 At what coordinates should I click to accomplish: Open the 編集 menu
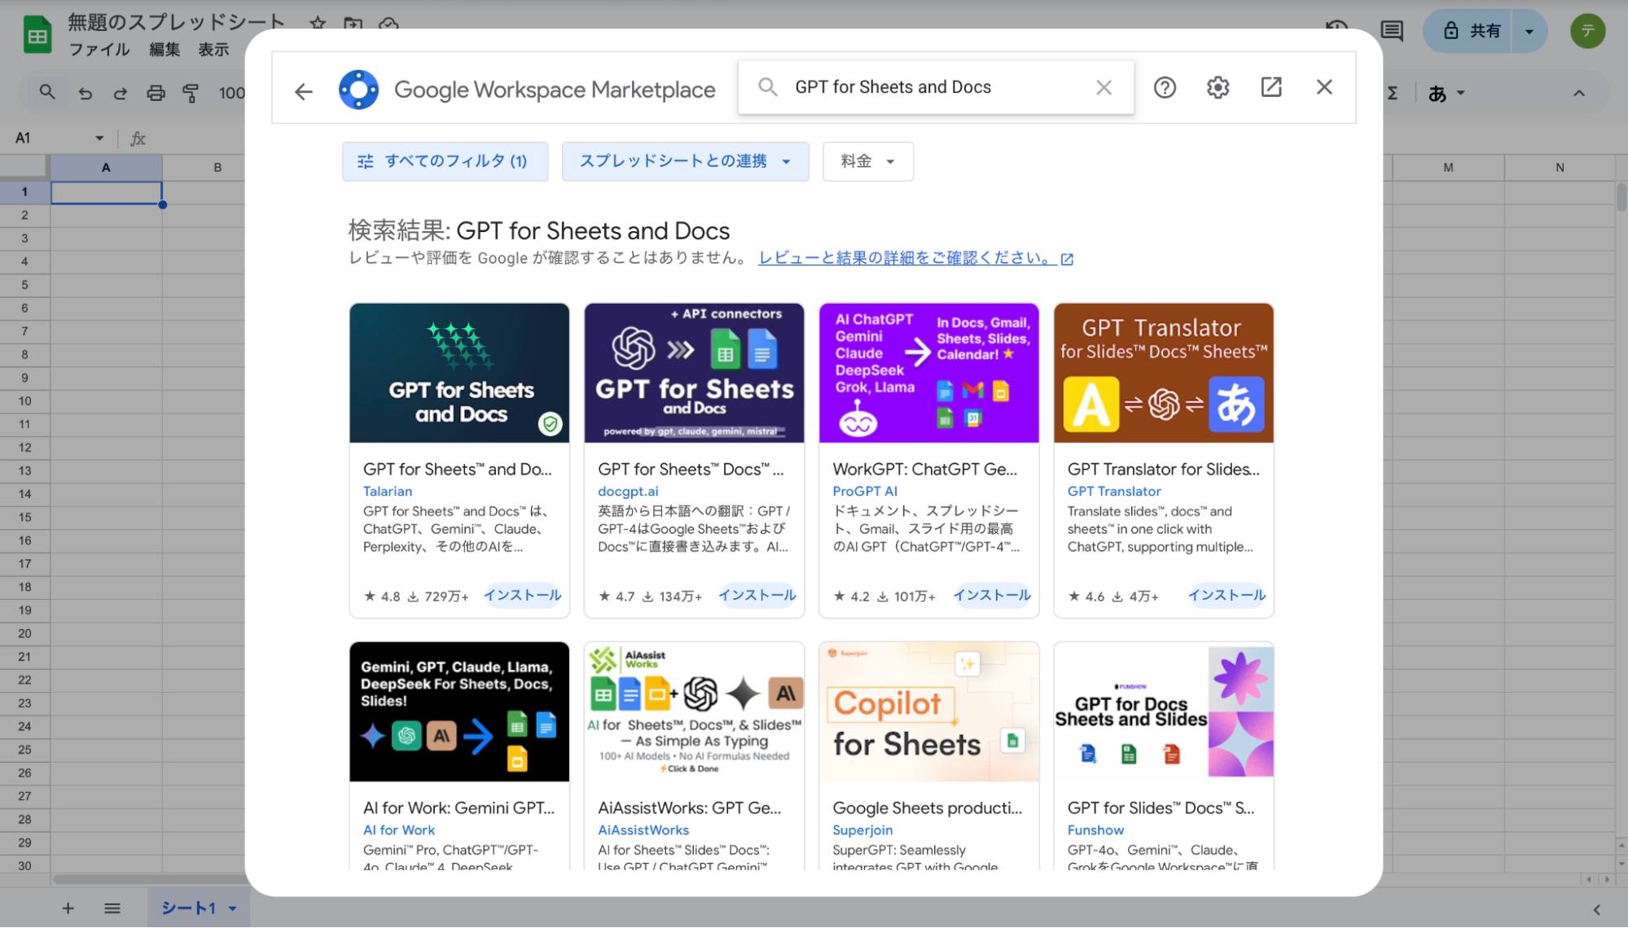click(165, 50)
